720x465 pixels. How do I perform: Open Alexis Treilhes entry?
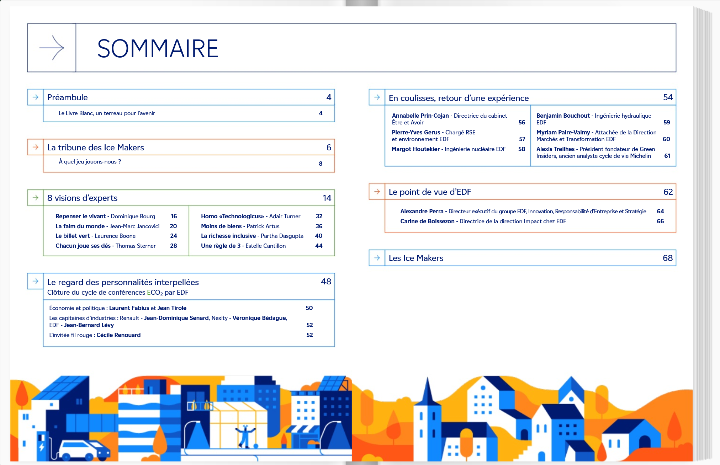[x=596, y=152]
